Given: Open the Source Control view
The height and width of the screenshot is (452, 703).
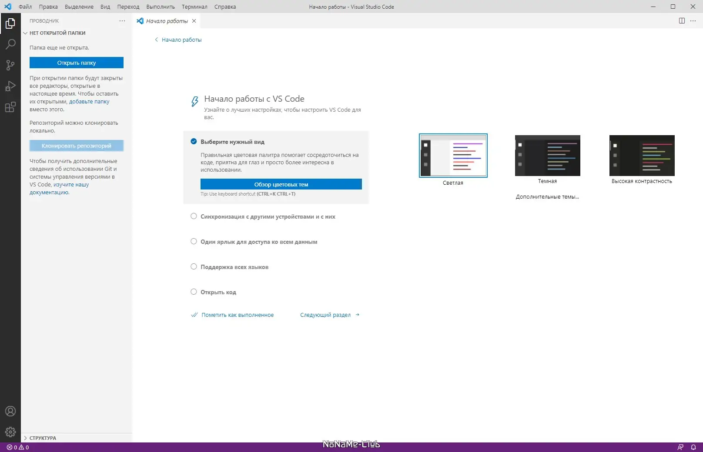Looking at the screenshot, I should pyautogui.click(x=10, y=65).
